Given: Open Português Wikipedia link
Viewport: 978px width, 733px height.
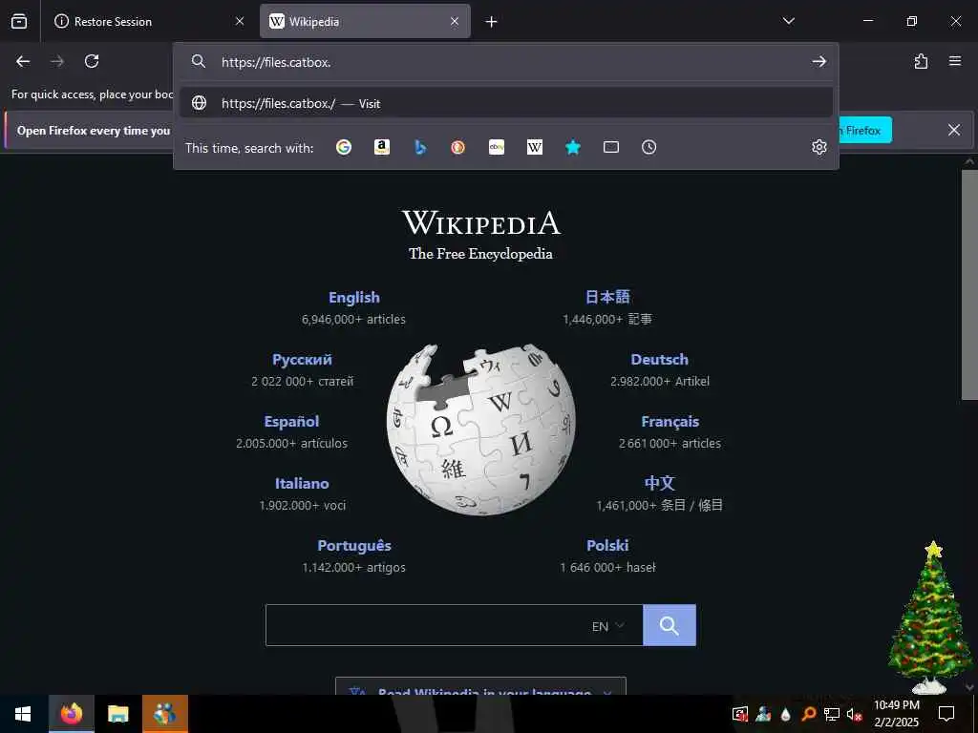Looking at the screenshot, I should click(x=354, y=546).
